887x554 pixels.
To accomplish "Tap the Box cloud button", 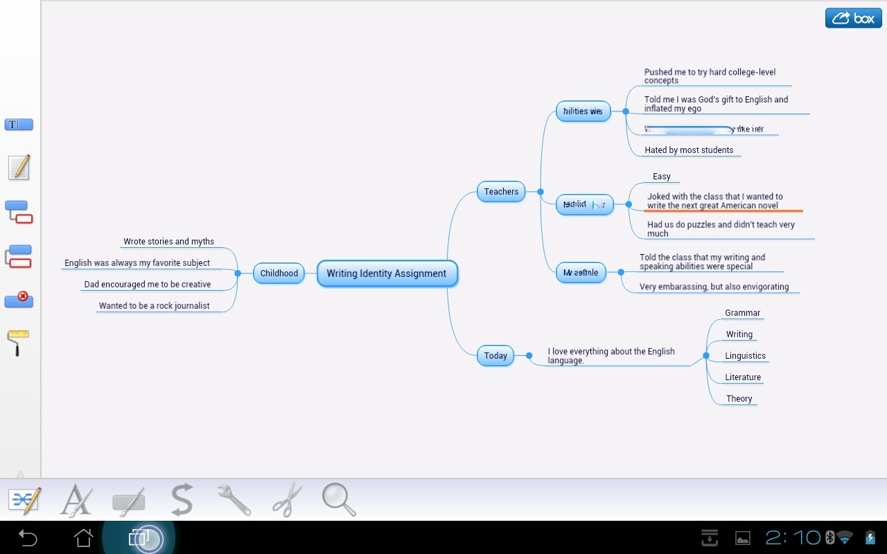I will click(853, 18).
